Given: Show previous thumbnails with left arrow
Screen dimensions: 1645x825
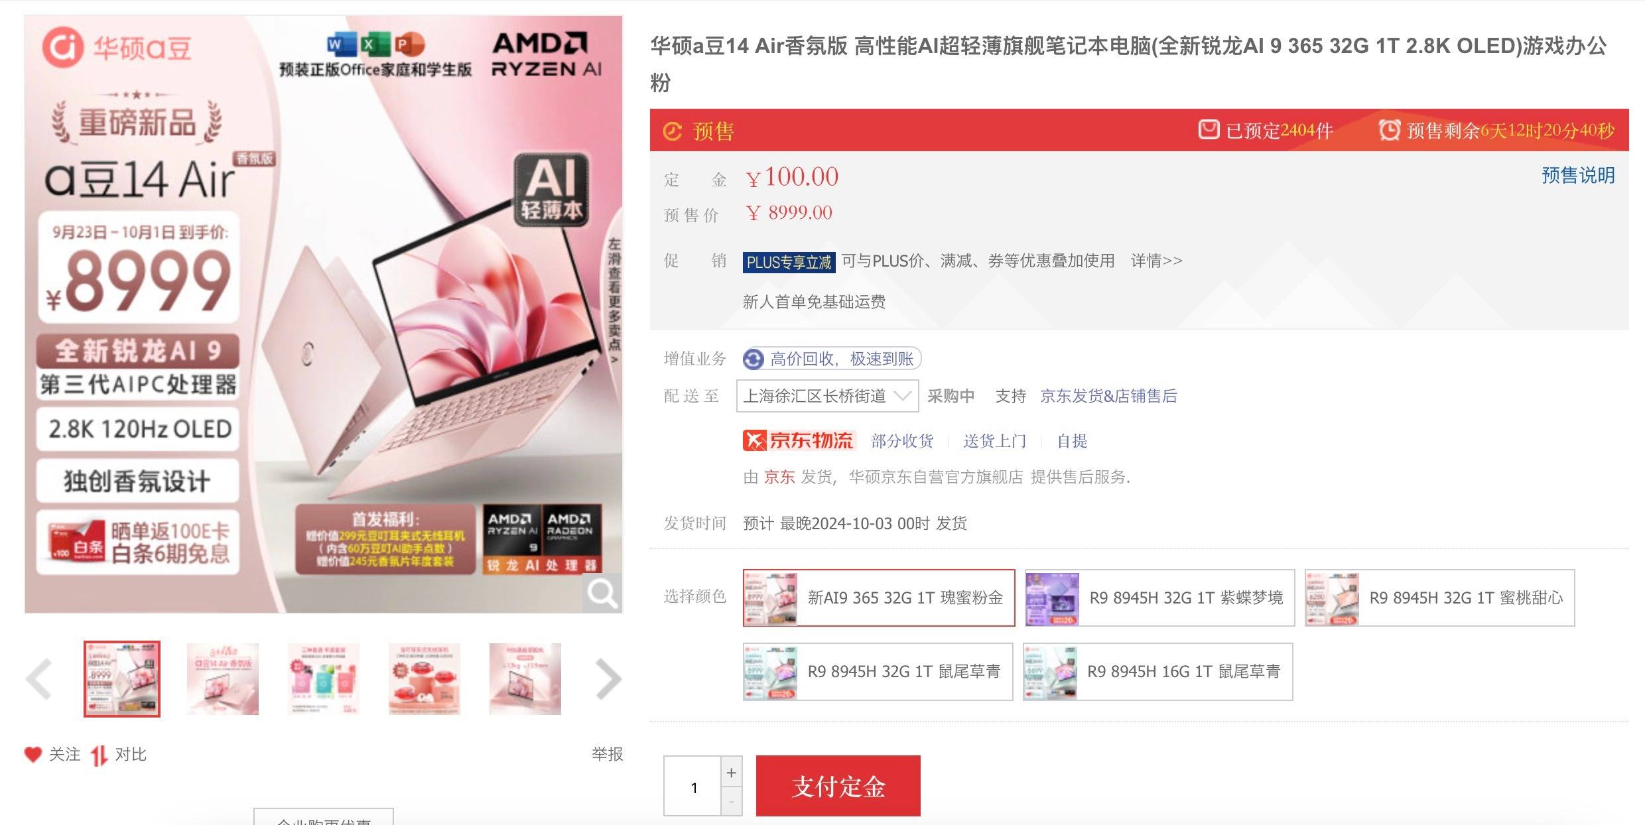Looking at the screenshot, I should (x=39, y=678).
